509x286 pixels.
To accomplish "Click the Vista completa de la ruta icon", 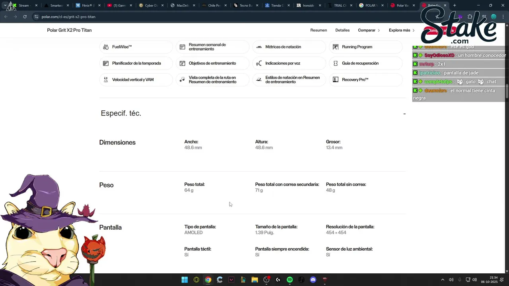I will [182, 80].
